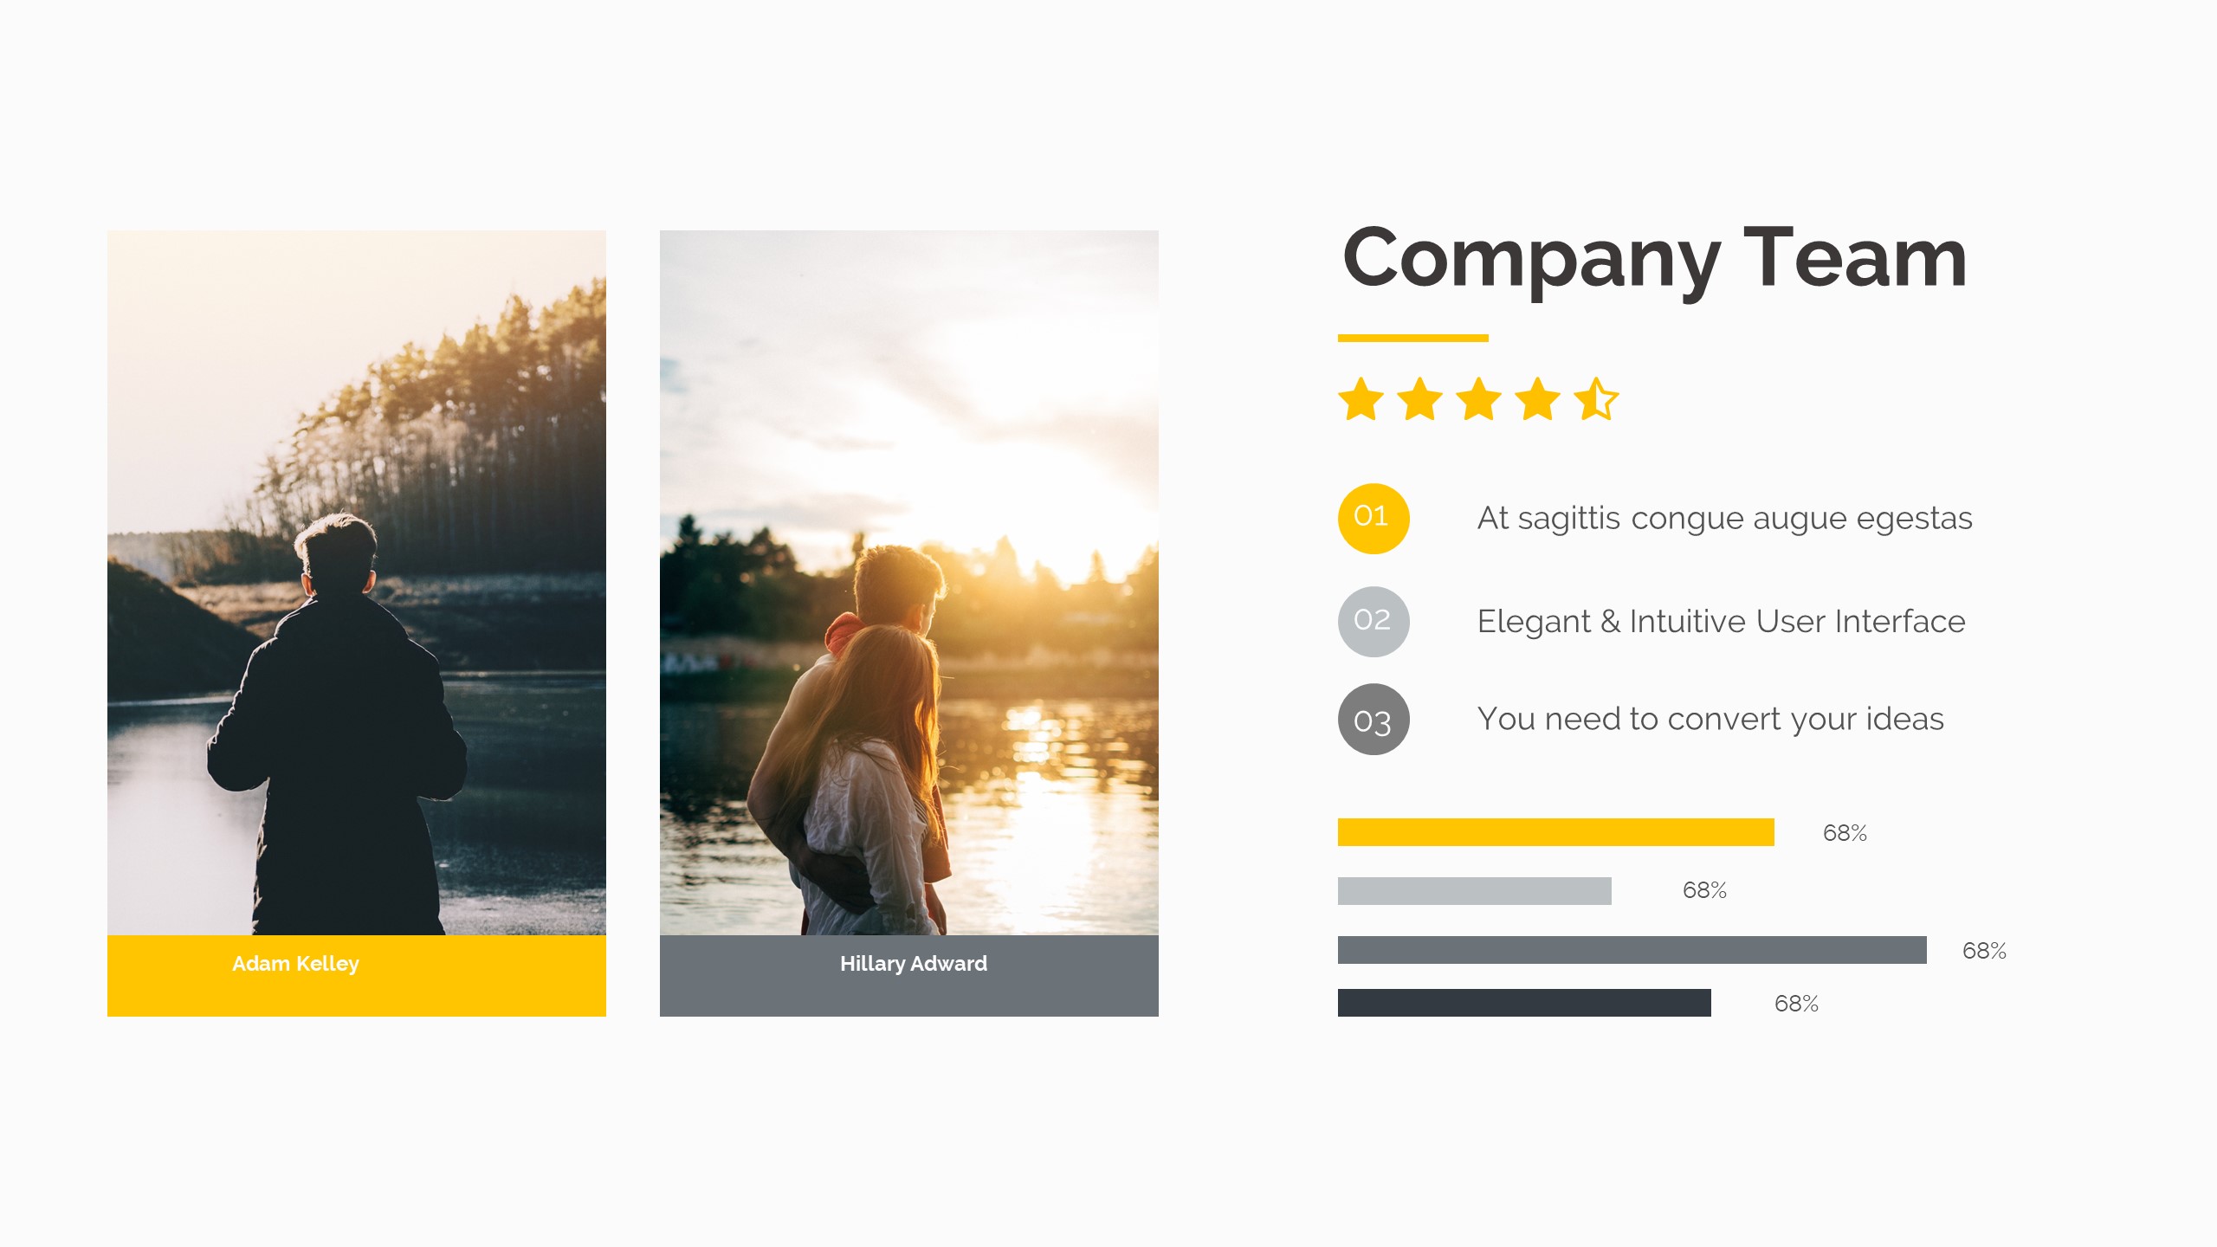Click the half-filled fifth rating star
2217x1247 pixels.
(x=1597, y=399)
